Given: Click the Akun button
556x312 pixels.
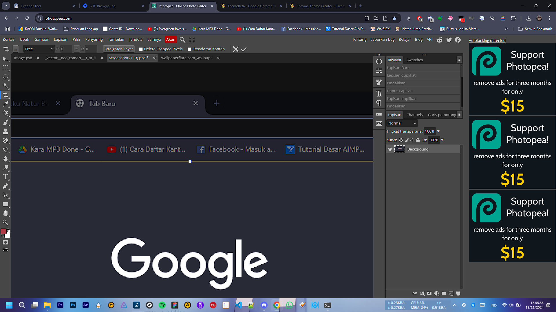Looking at the screenshot, I should pyautogui.click(x=171, y=40).
